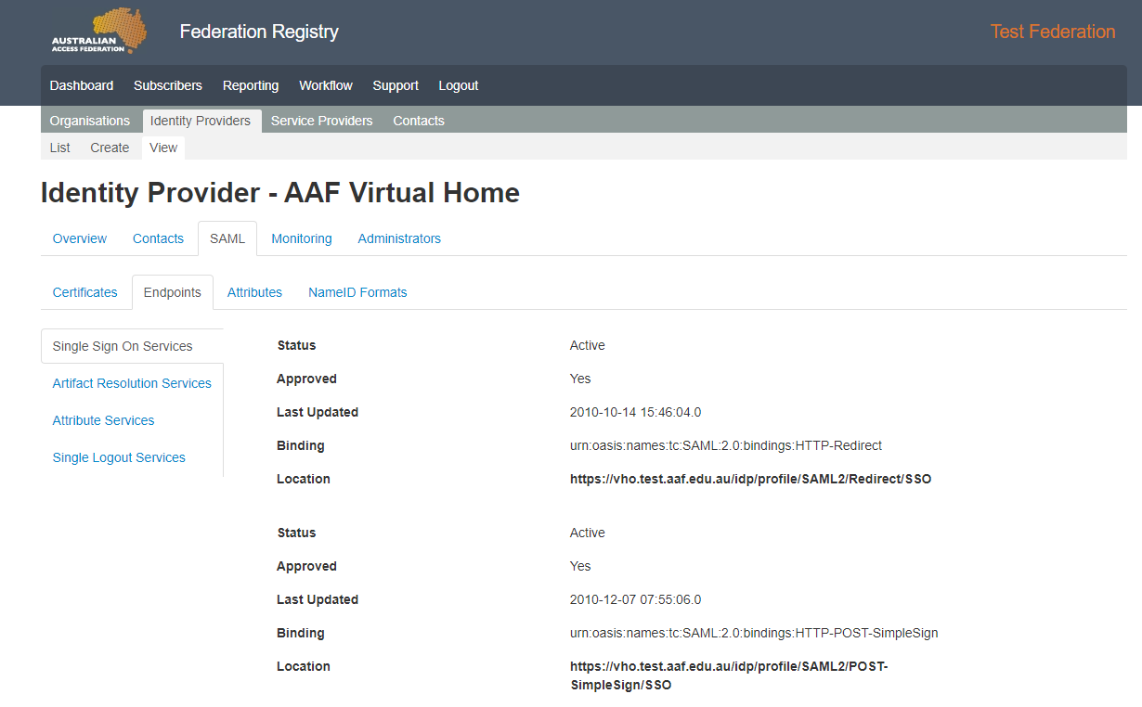Open the Certificates sub-tab
Image resolution: width=1142 pixels, height=707 pixels.
click(85, 292)
